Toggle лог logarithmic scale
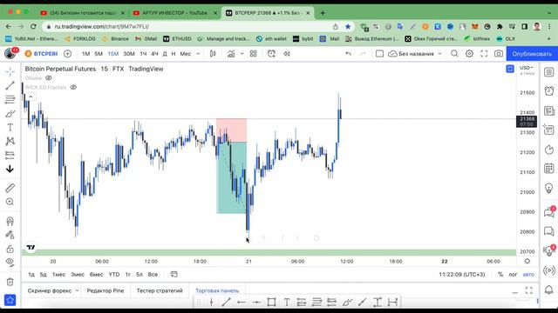Viewport: 558px width, 313px height. click(x=513, y=275)
